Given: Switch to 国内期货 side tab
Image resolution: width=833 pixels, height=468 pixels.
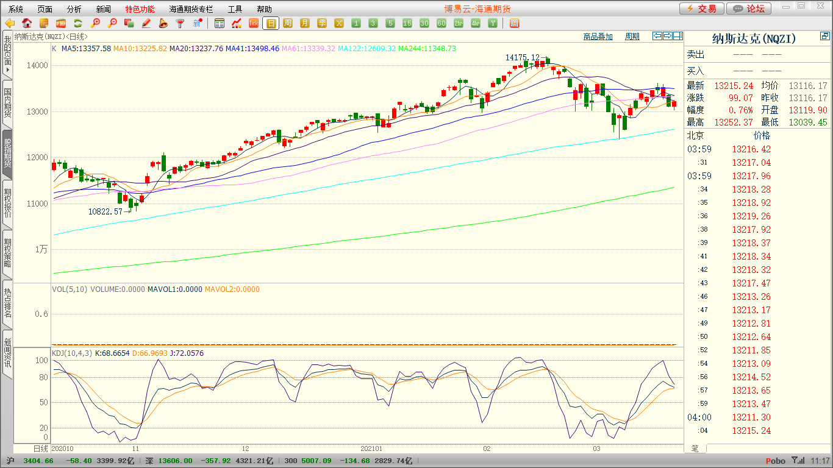Looking at the screenshot, I should click(x=7, y=103).
